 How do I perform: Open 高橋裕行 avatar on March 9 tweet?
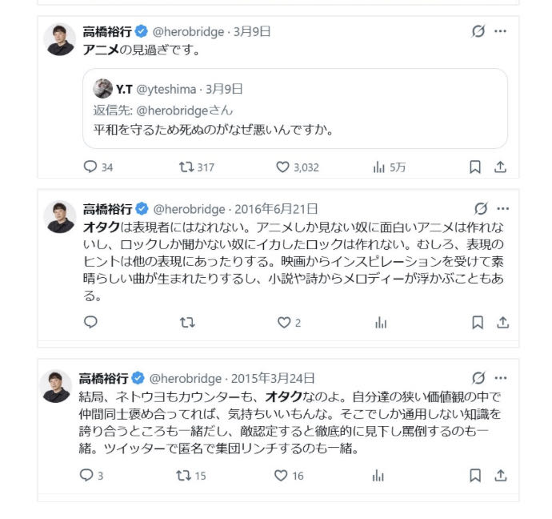(60, 39)
